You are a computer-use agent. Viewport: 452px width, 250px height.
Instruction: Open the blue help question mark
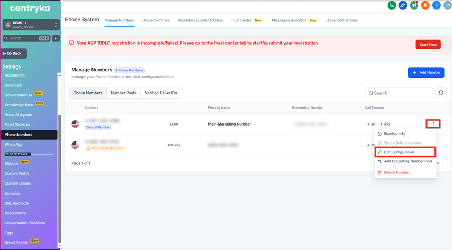click(436, 5)
